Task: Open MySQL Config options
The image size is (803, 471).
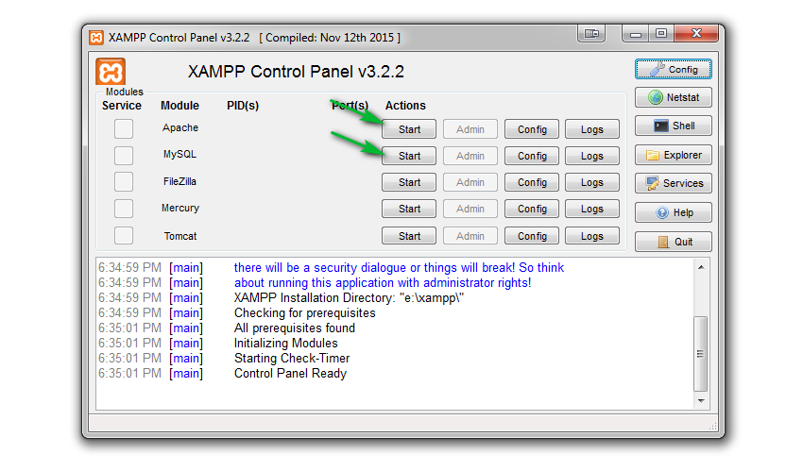Action: [x=532, y=156]
